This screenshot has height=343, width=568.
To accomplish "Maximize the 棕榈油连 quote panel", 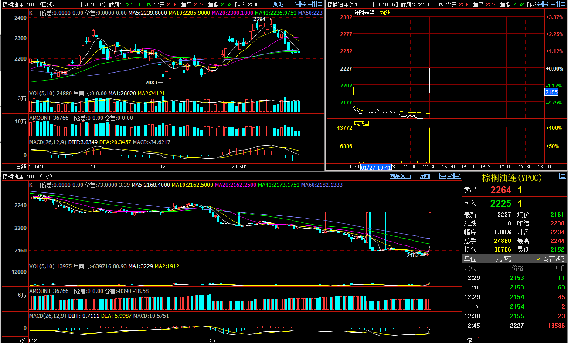I will pyautogui.click(x=562, y=176).
